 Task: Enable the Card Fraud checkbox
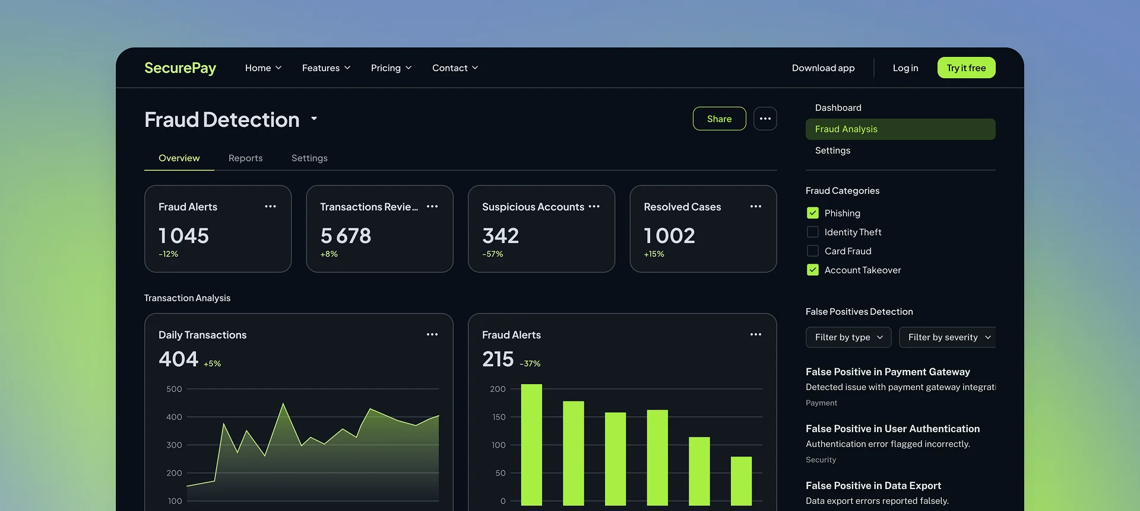point(813,251)
